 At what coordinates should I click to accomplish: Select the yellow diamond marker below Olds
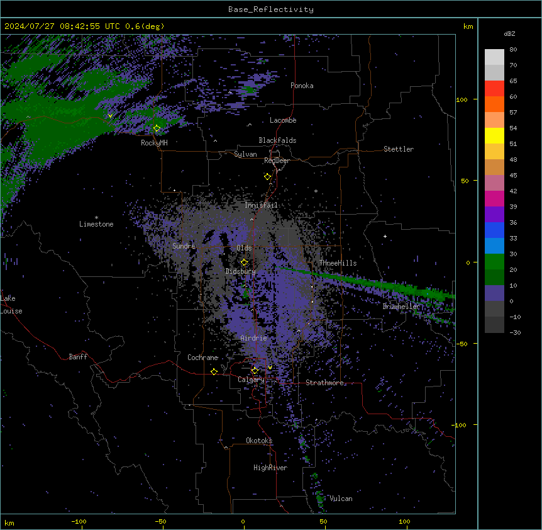(244, 262)
